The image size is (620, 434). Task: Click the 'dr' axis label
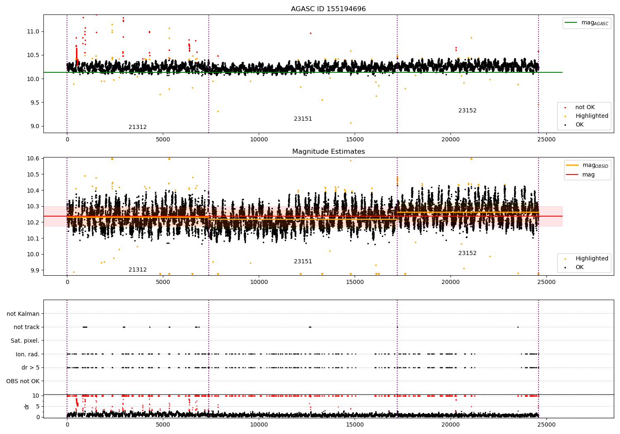tap(27, 406)
